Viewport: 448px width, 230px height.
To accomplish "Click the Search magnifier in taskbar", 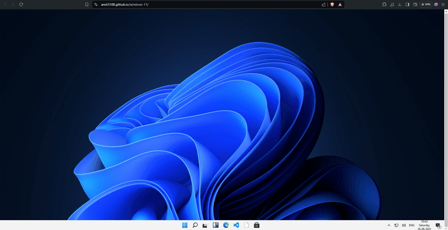I will (195, 225).
